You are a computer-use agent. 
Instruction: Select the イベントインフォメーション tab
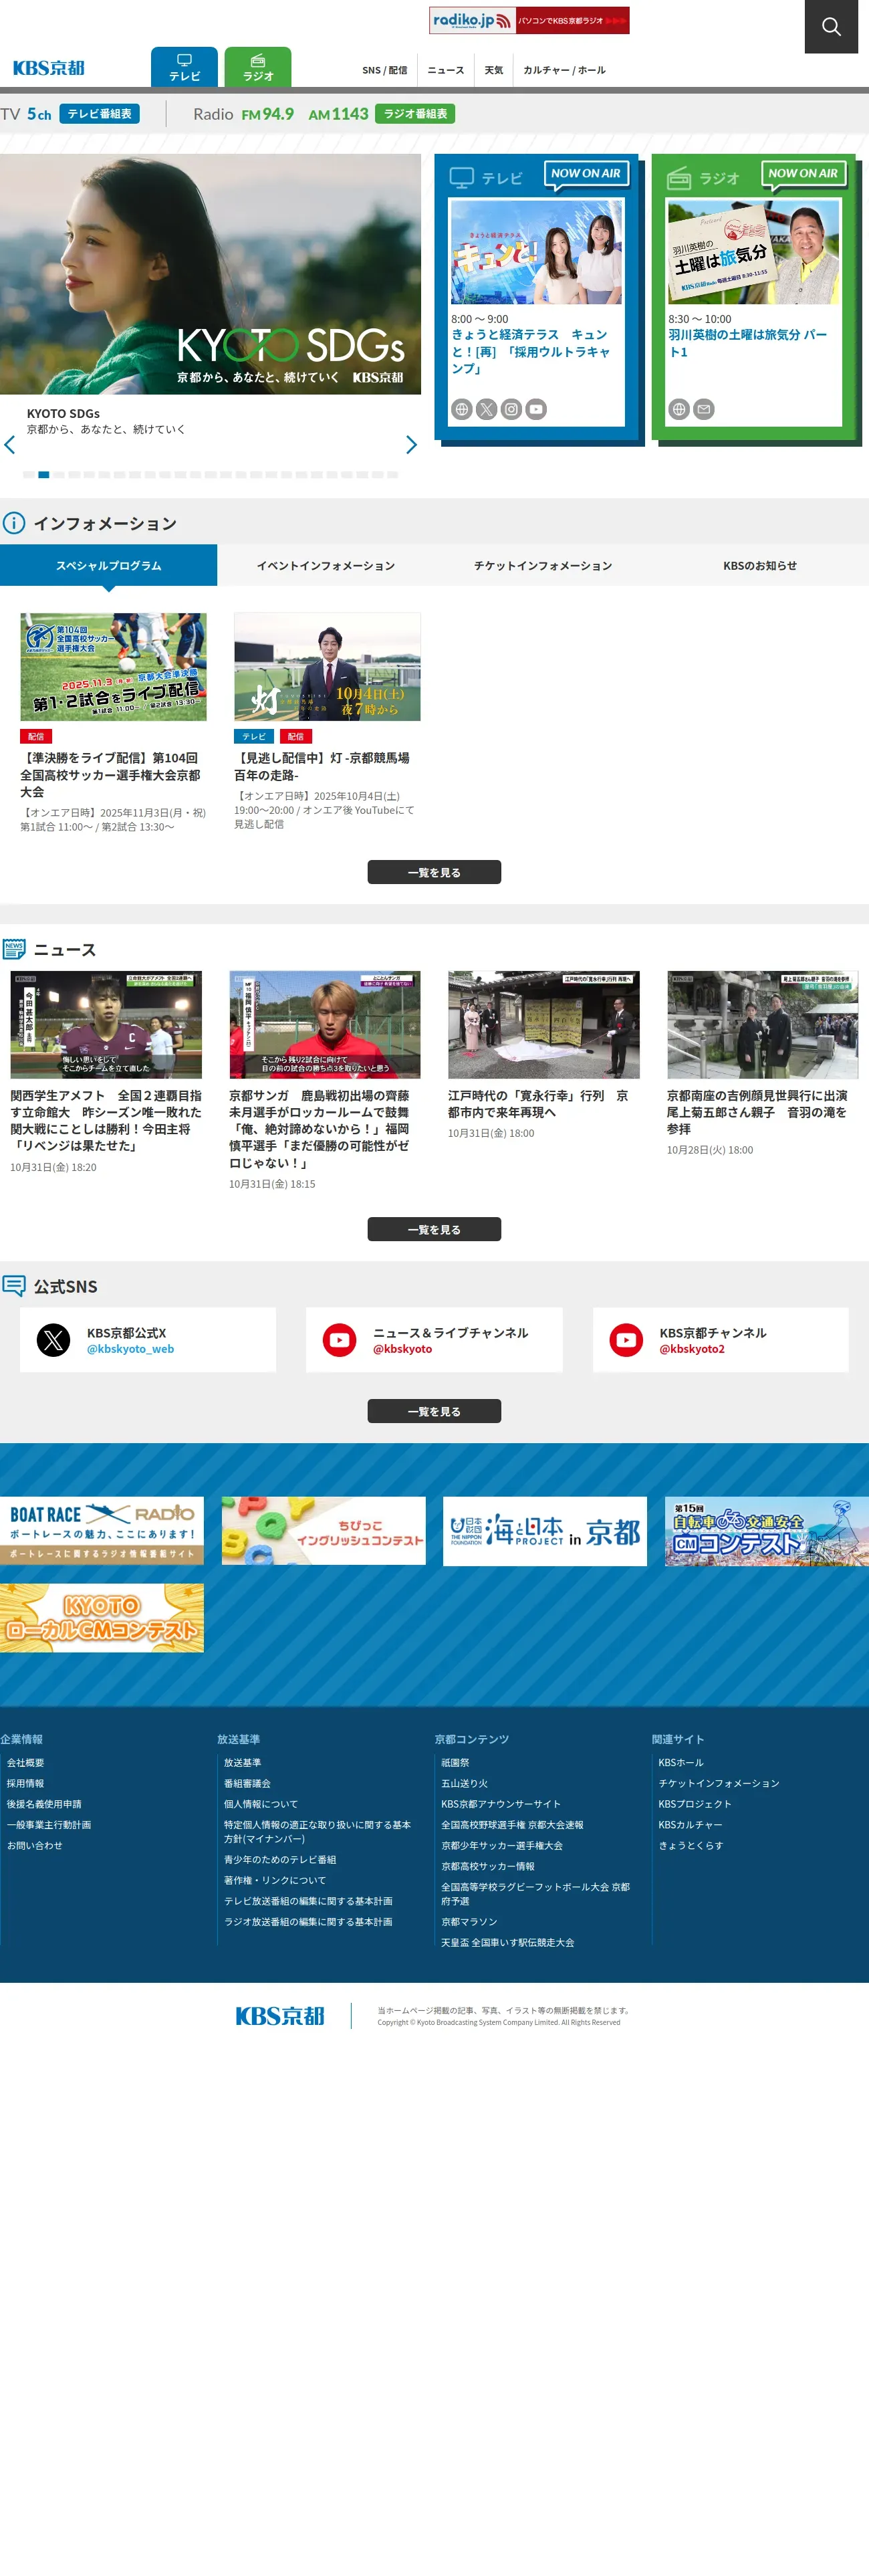(326, 565)
